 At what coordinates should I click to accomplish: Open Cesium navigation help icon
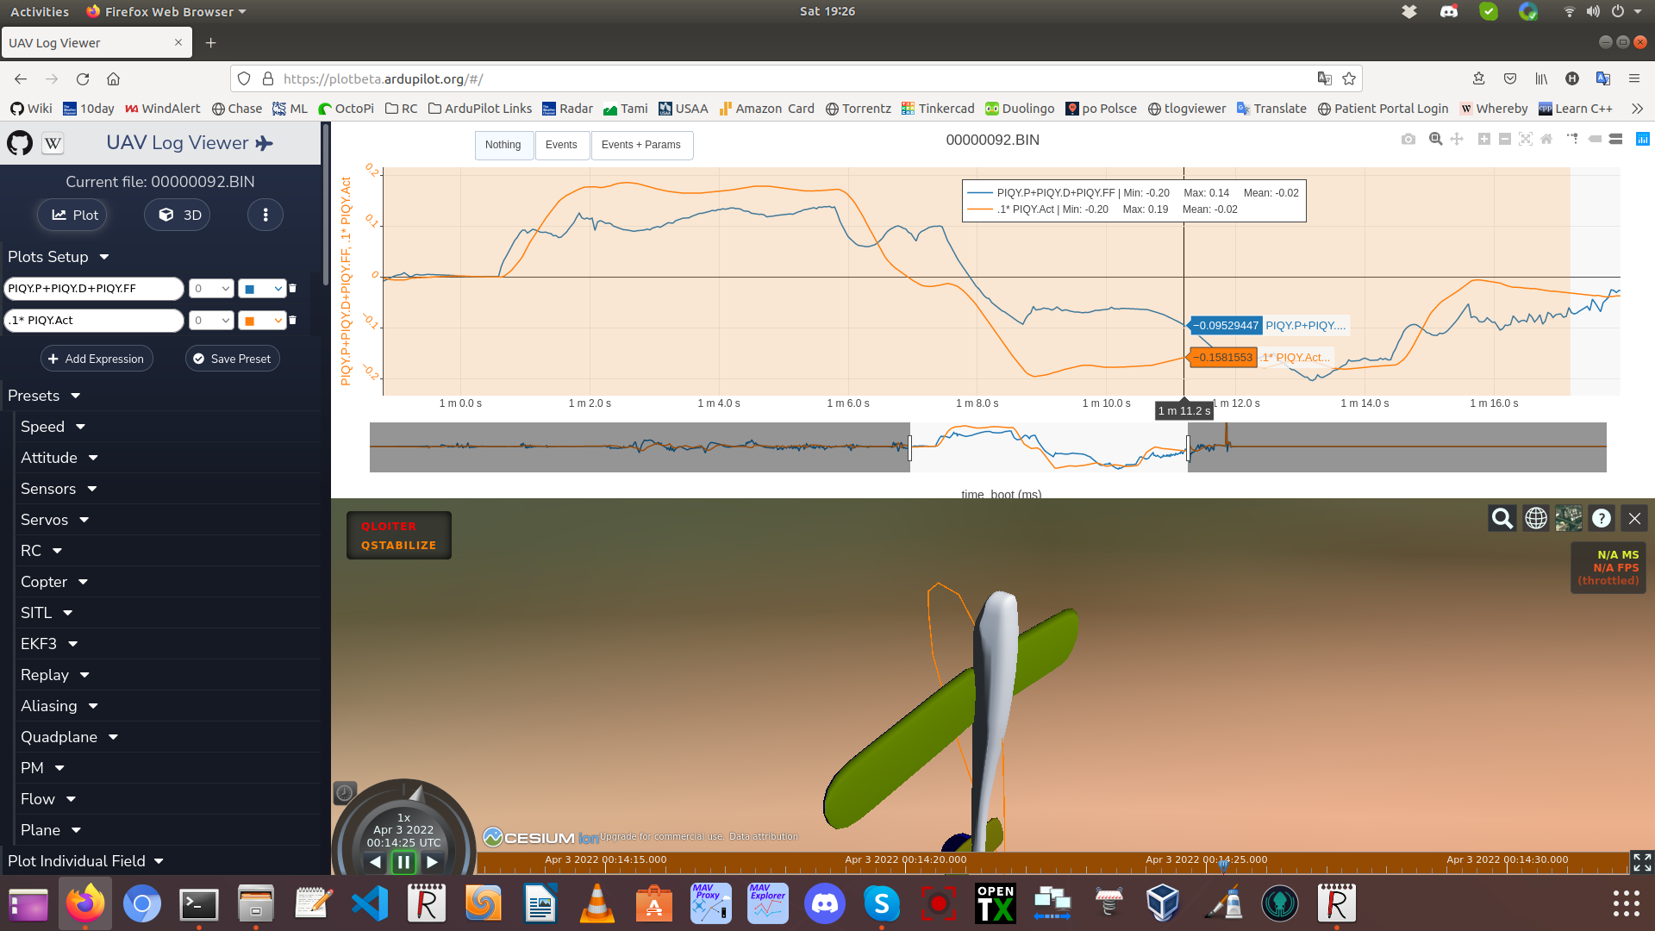1601,518
